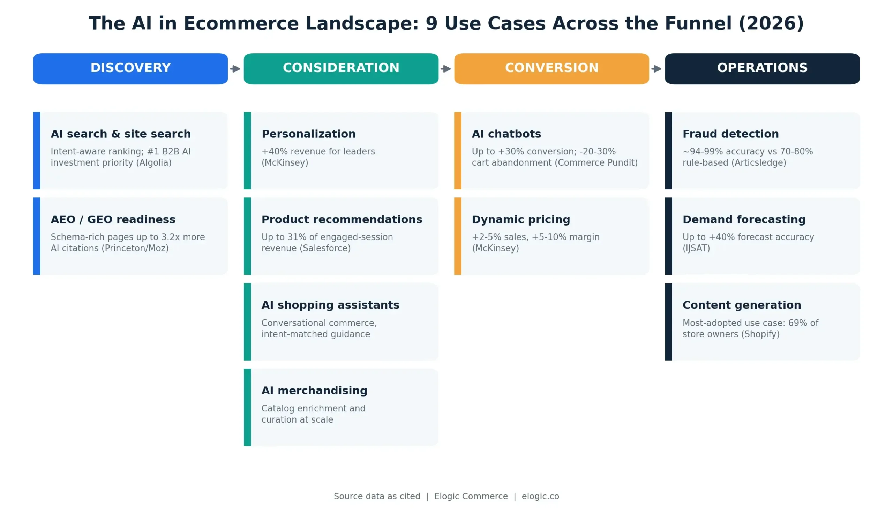Click the infographic main title
The height and width of the screenshot is (514, 893).
point(446,23)
